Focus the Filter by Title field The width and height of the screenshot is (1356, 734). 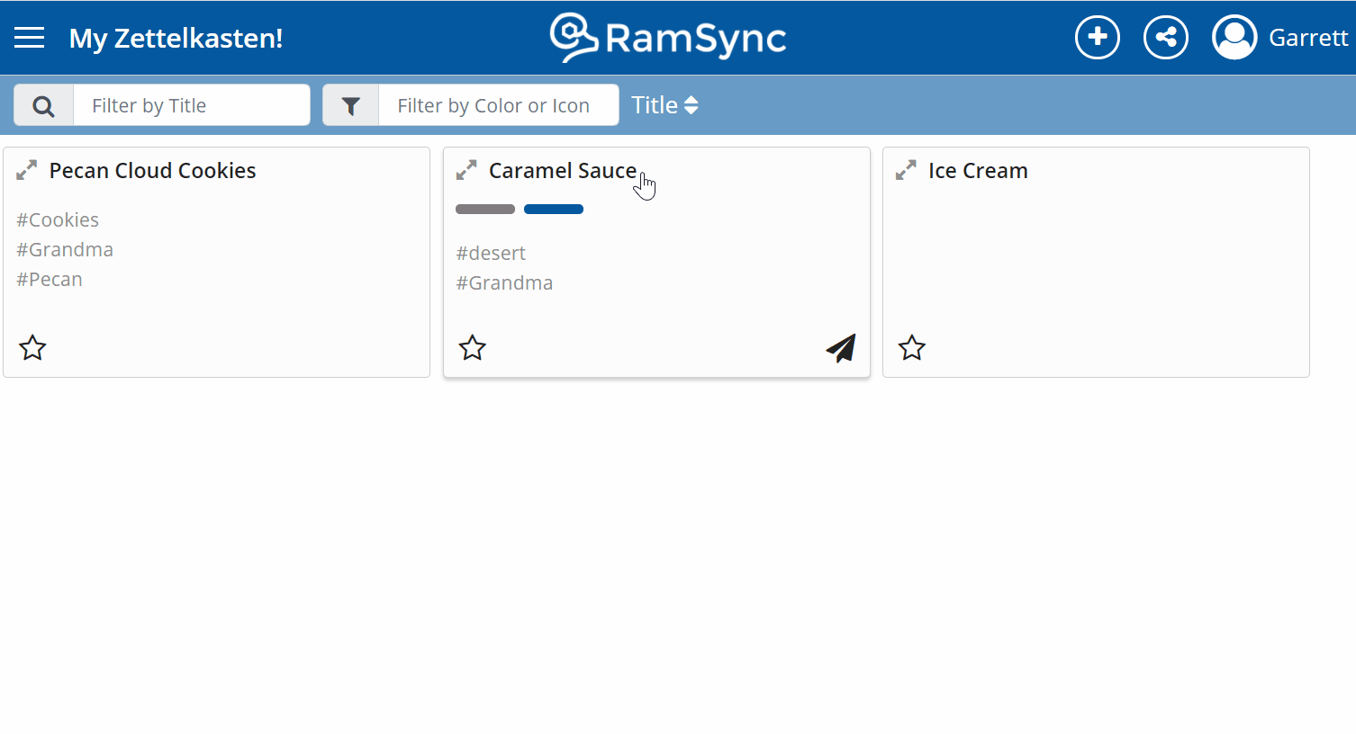[192, 105]
